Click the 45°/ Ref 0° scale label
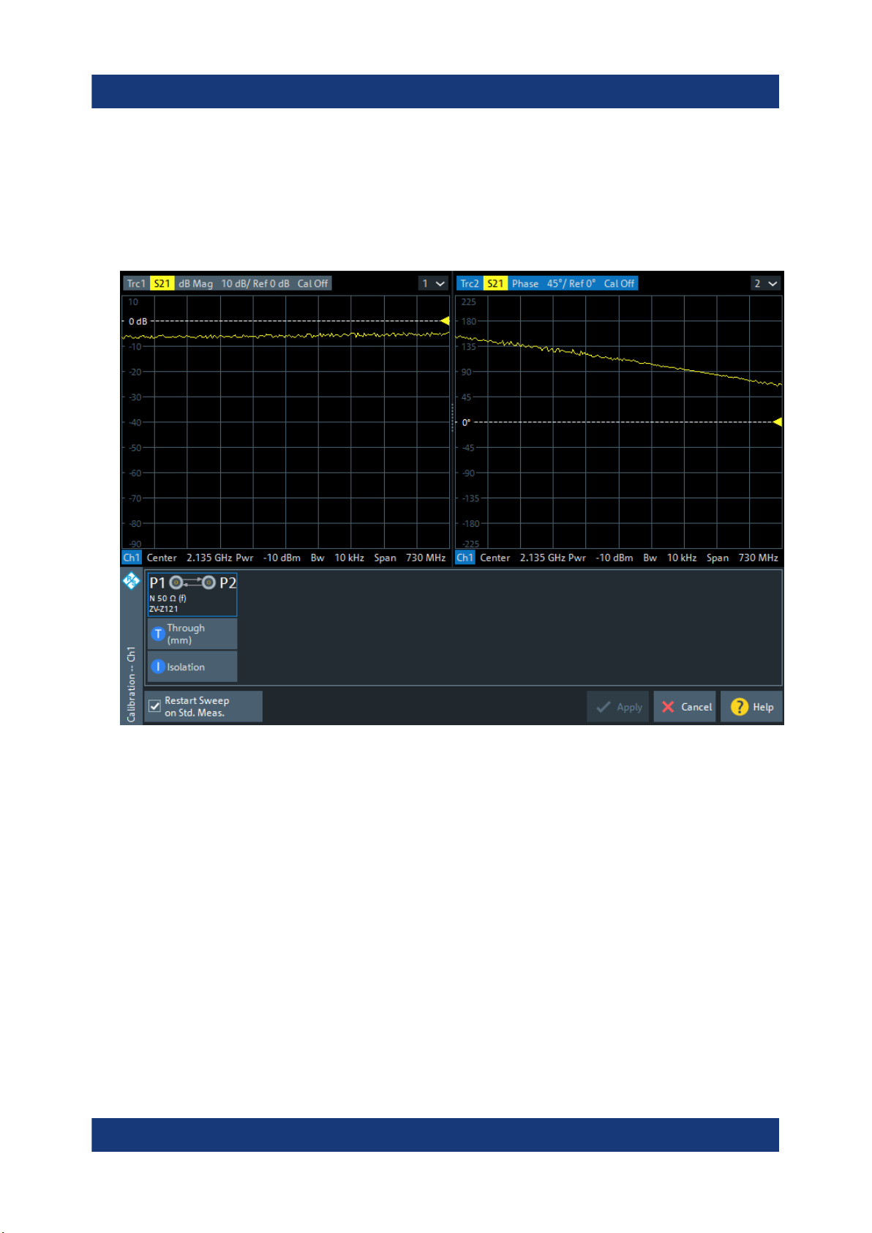Image resolution: width=872 pixels, height=1233 pixels. 571,283
